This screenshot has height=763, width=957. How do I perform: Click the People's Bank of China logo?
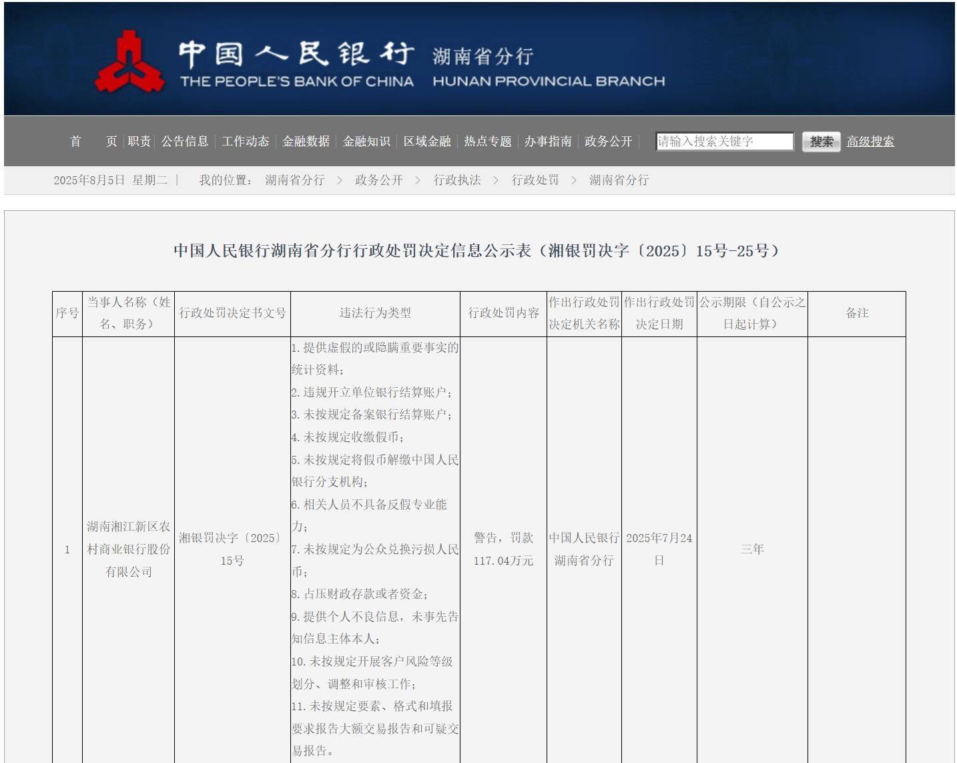pyautogui.click(x=131, y=60)
